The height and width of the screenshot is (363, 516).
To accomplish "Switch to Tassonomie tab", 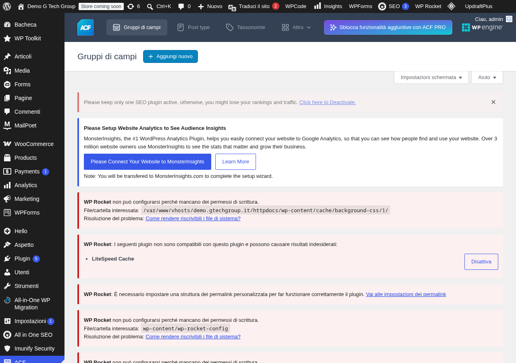I will point(246,27).
